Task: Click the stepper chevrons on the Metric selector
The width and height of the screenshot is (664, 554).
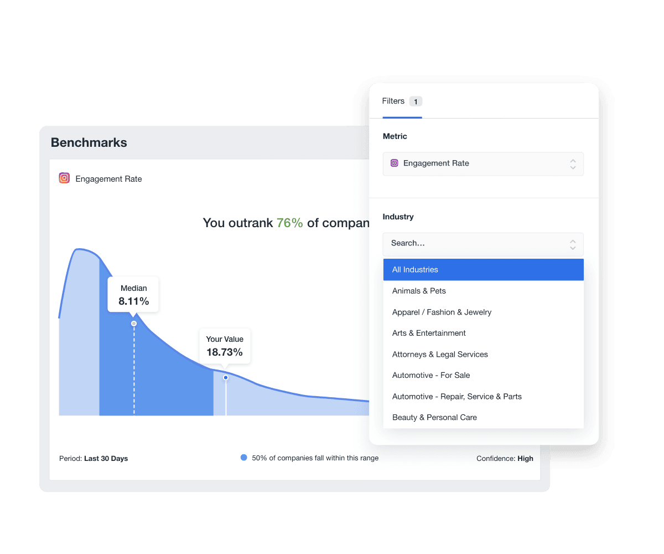Action: (573, 163)
